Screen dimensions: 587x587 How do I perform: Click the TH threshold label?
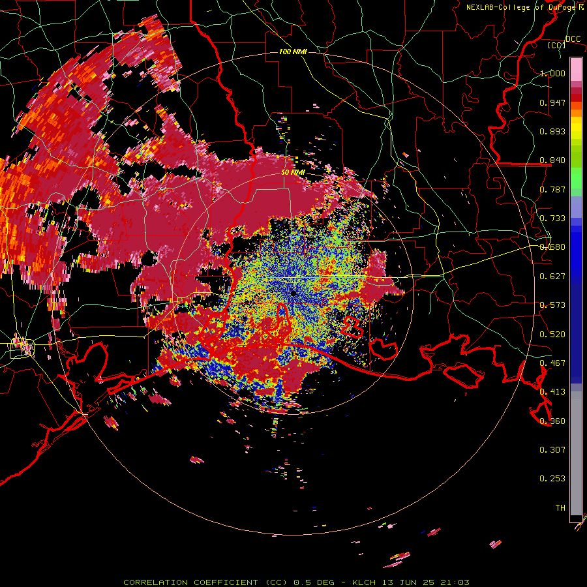point(560,508)
